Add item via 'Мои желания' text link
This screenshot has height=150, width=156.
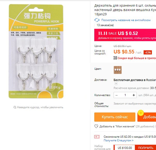117,126
